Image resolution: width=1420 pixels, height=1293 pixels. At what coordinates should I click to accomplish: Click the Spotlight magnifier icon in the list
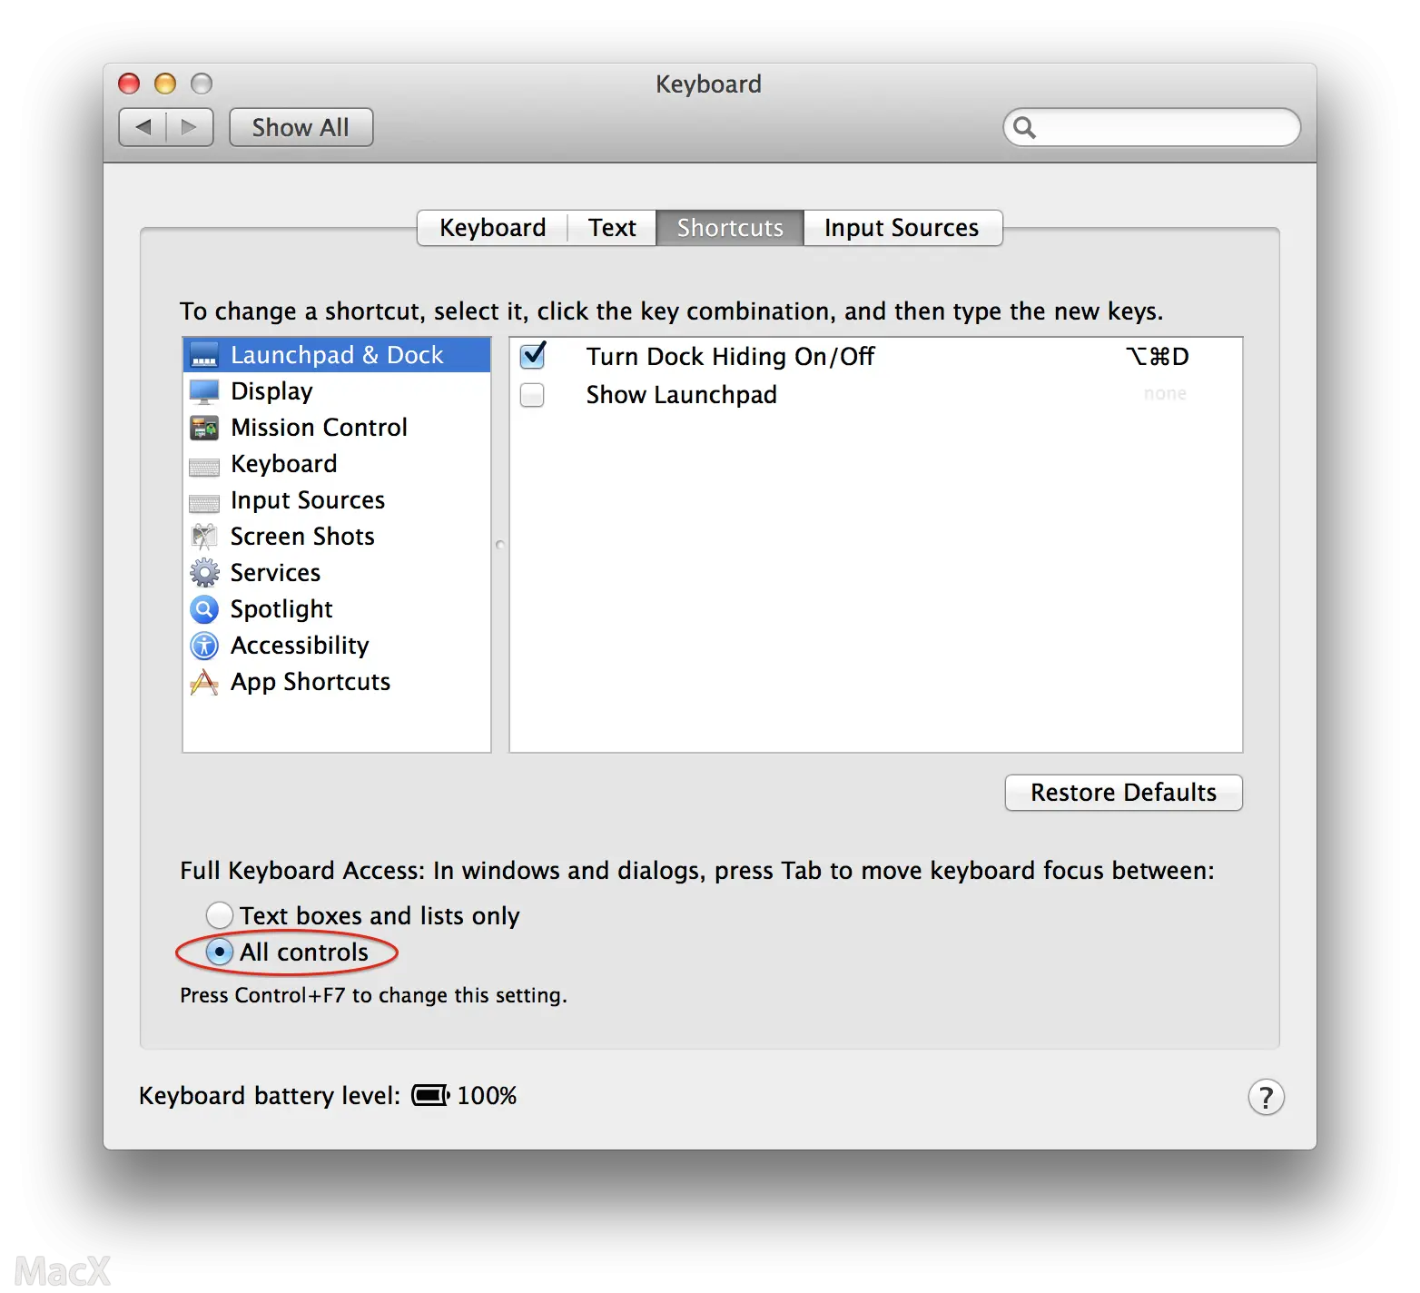(x=204, y=609)
